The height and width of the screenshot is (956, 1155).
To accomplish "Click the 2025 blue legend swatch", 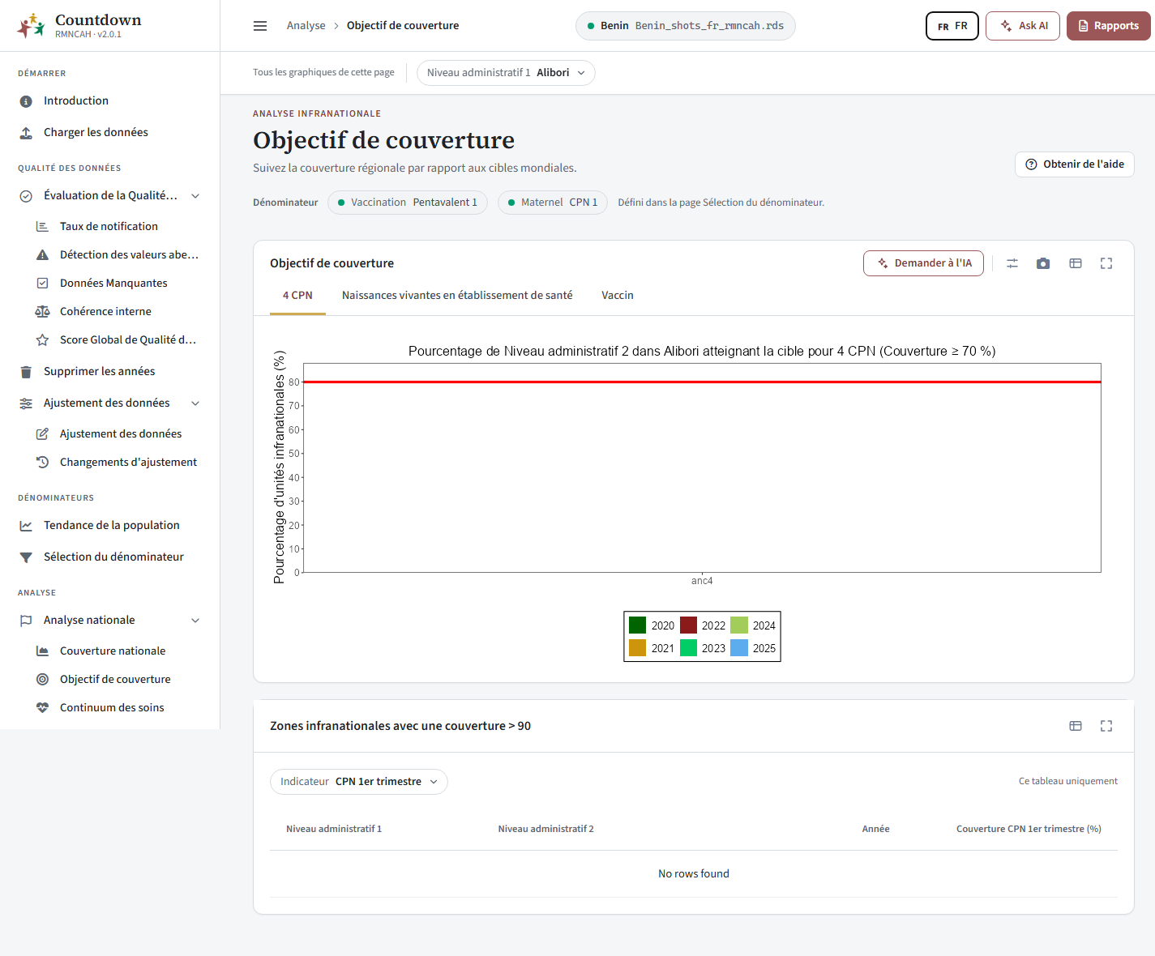I will click(x=739, y=648).
